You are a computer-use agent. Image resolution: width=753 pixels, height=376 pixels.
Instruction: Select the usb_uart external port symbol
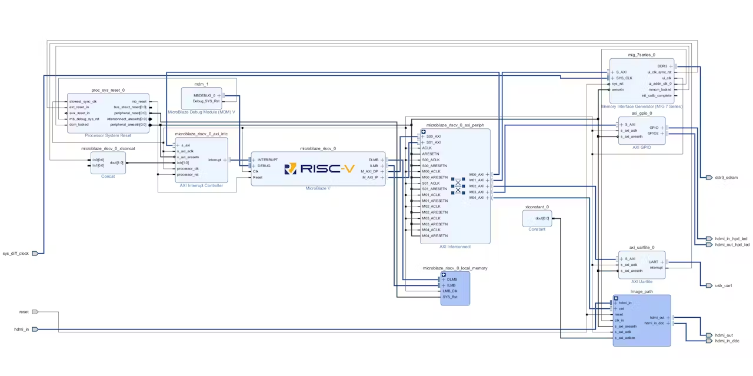[709, 285]
